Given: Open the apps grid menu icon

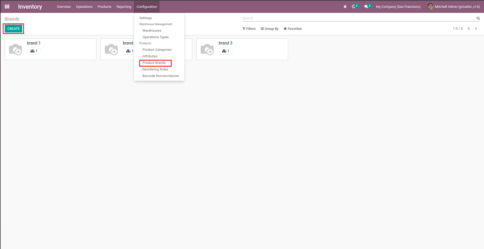Looking at the screenshot, I should [7, 7].
